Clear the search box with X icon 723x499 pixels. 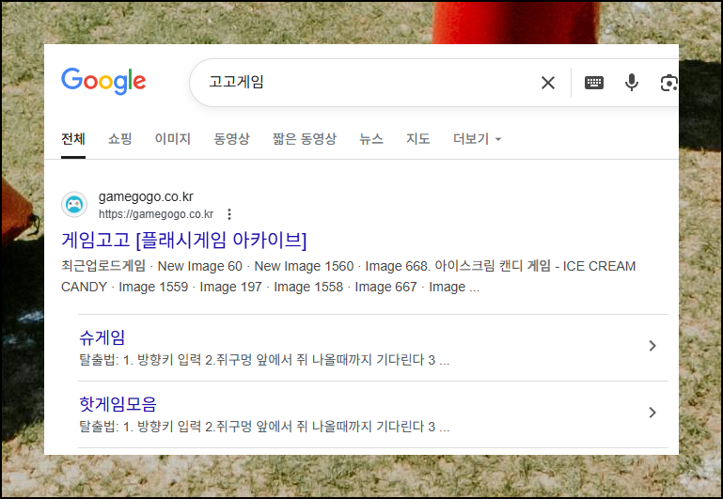point(548,83)
